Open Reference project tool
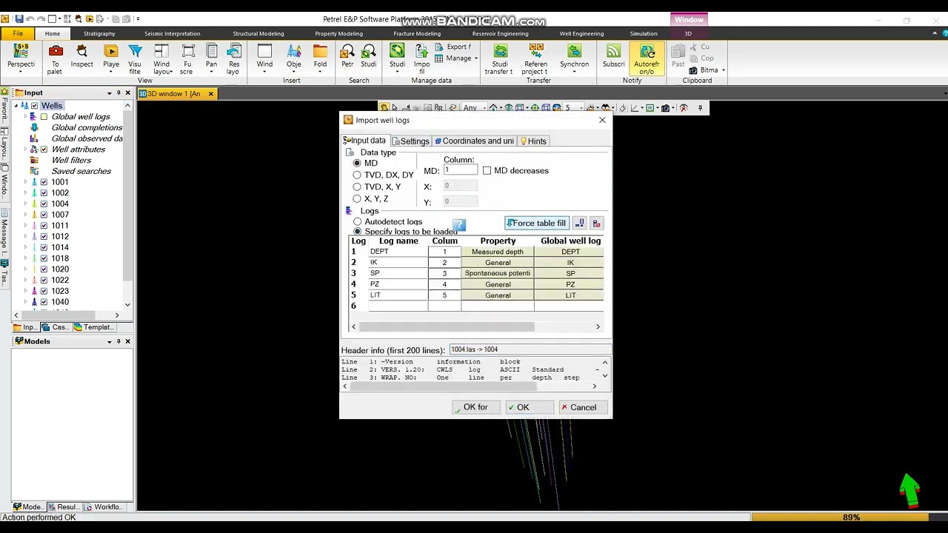 [x=535, y=58]
